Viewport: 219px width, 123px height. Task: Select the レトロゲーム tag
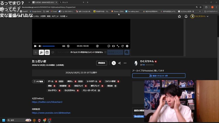[92, 81]
